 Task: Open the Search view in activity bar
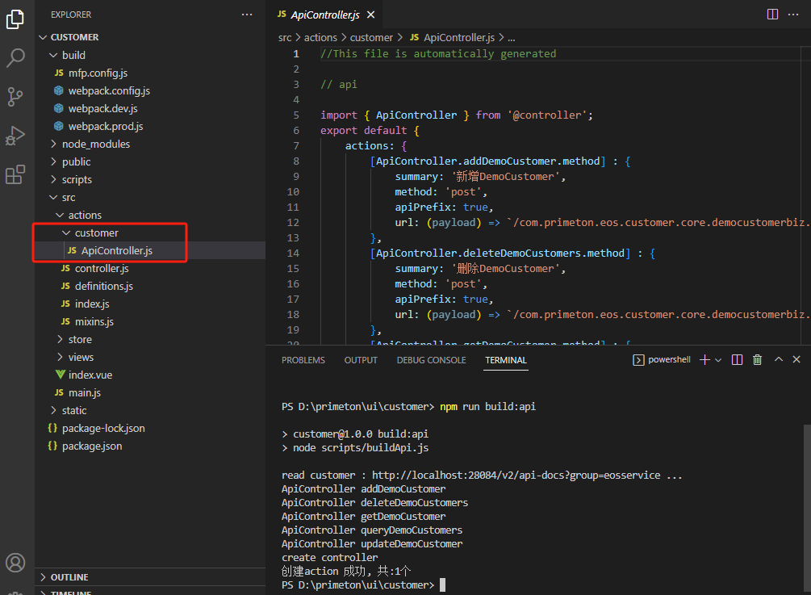[16, 58]
